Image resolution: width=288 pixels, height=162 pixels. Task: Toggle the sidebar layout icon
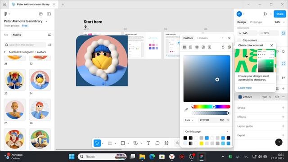(49, 14)
